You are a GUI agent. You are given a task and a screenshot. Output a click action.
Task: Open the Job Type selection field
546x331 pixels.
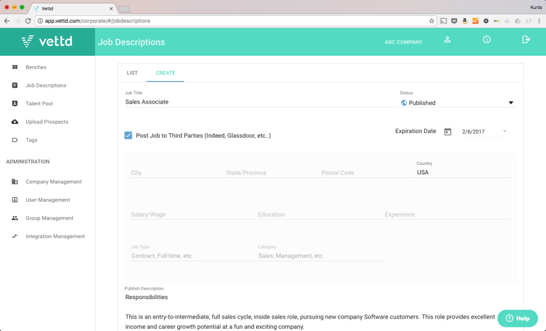coord(193,256)
